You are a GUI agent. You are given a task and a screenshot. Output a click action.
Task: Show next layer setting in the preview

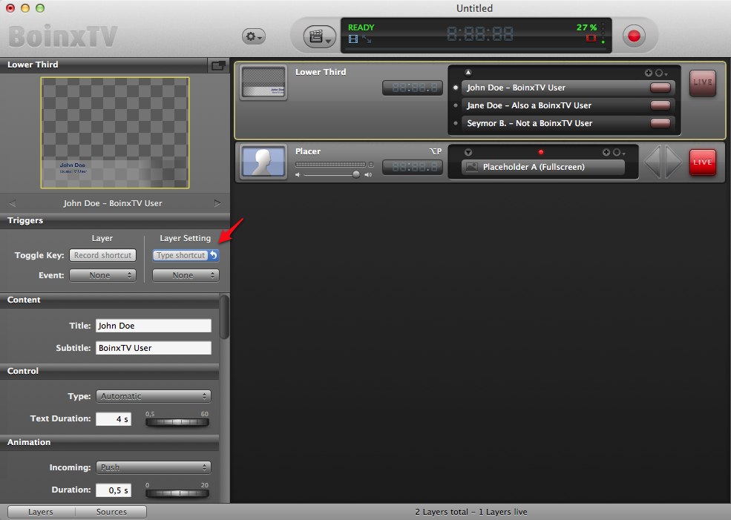(x=217, y=203)
